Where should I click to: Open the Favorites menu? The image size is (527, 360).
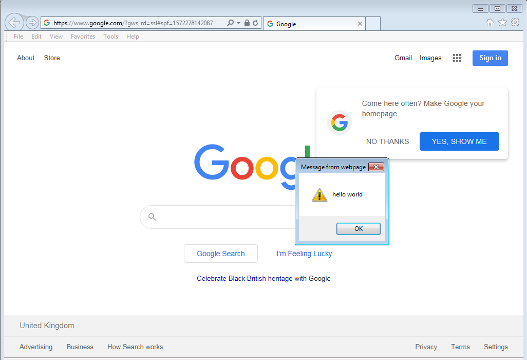point(83,37)
